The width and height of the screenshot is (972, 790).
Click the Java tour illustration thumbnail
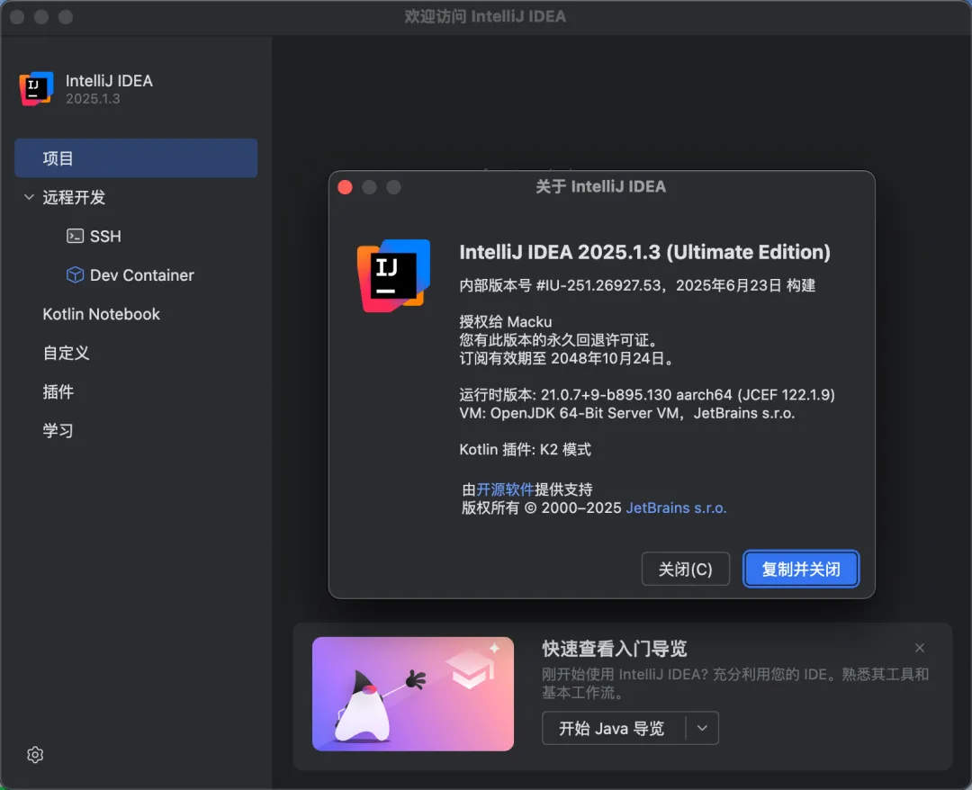pos(413,694)
